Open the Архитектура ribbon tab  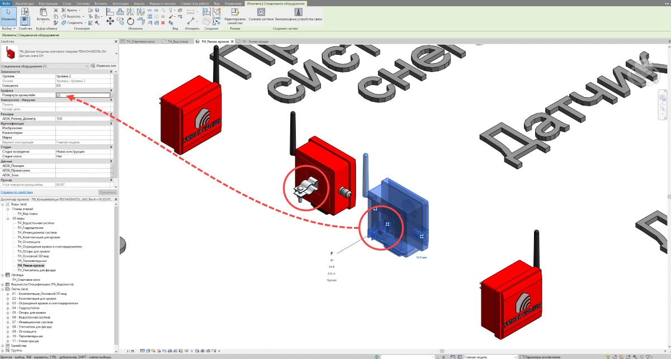[x=24, y=3]
